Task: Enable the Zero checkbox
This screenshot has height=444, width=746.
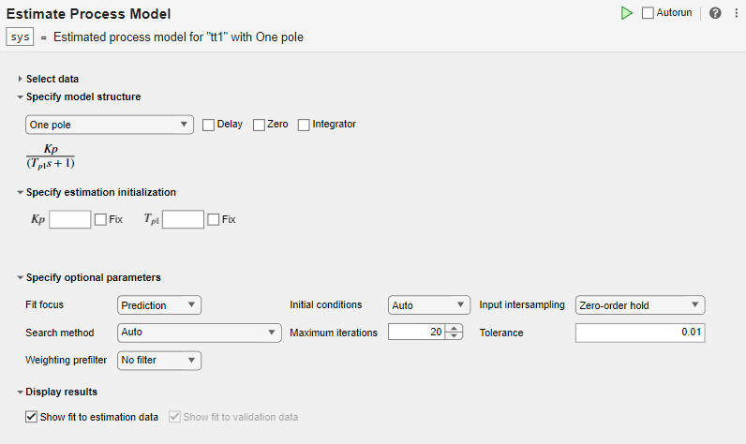Action: [x=259, y=125]
